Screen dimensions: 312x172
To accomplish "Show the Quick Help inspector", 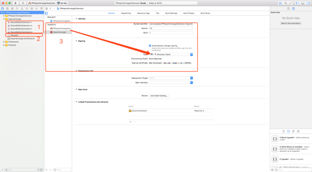I will [293, 8].
